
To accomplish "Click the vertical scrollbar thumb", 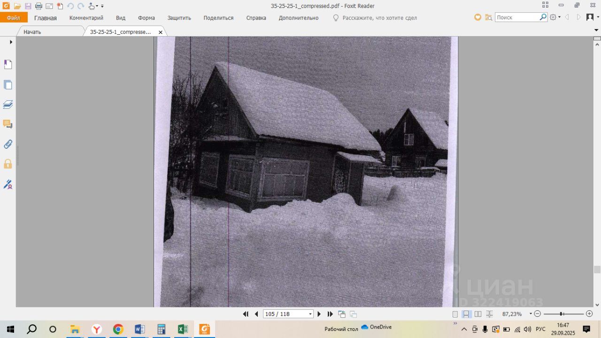I will (x=597, y=269).
